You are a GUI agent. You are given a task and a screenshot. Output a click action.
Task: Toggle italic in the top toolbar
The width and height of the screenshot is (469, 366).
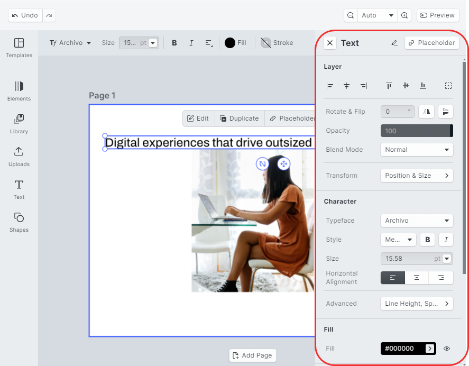[191, 43]
